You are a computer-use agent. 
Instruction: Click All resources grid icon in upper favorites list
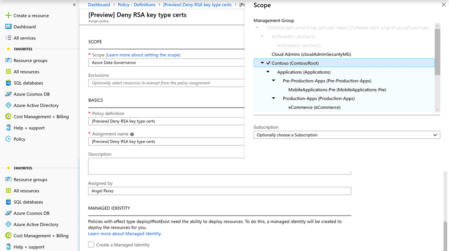(x=8, y=71)
